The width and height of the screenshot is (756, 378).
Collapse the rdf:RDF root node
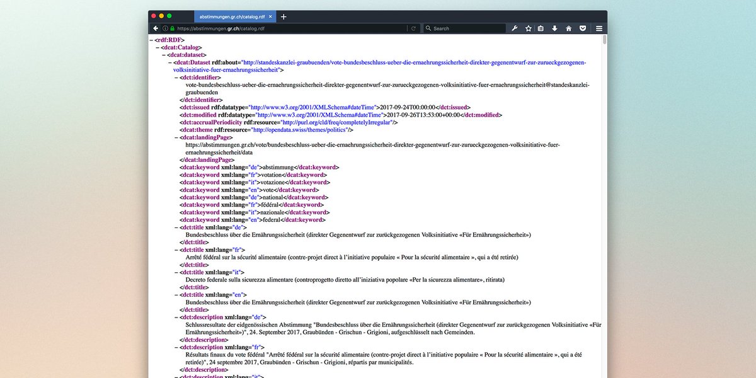pos(151,40)
